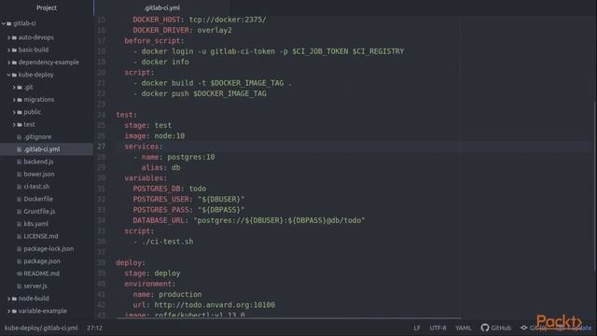Click the Dockerfile file icon
The width and height of the screenshot is (597, 336).
(19, 199)
